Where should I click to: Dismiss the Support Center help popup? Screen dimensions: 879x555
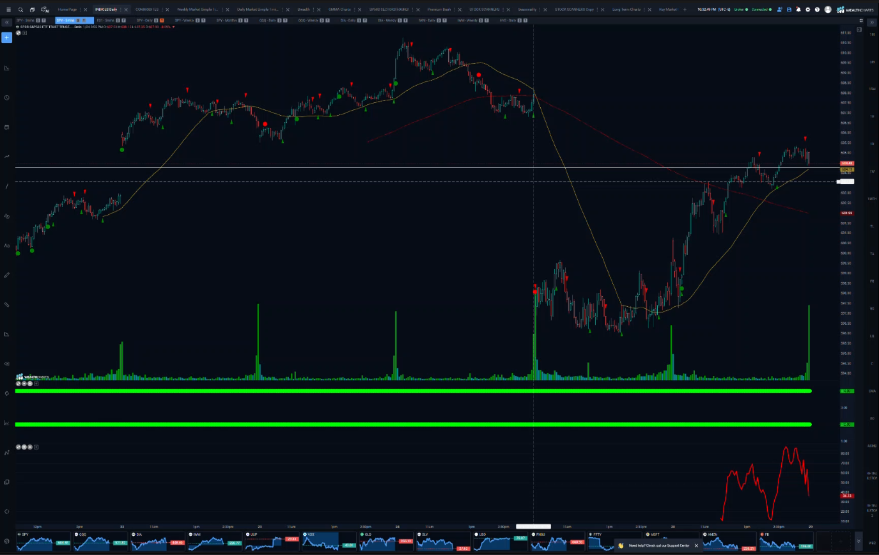pos(696,545)
